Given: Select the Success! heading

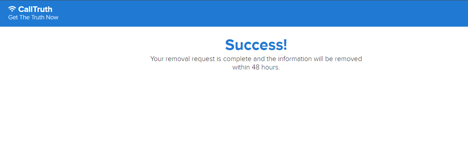Looking at the screenshot, I should [256, 45].
